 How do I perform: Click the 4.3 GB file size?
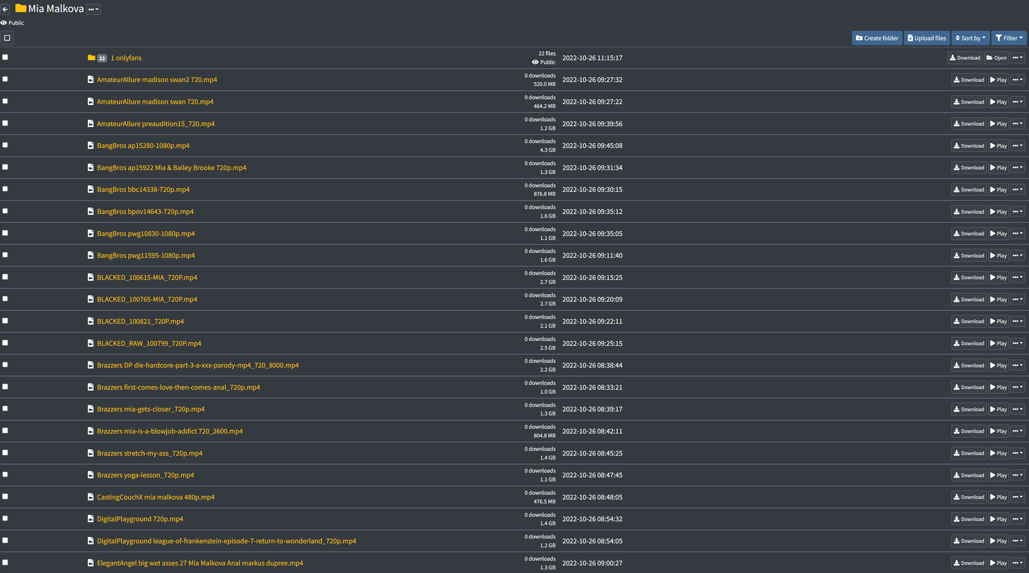tap(548, 150)
